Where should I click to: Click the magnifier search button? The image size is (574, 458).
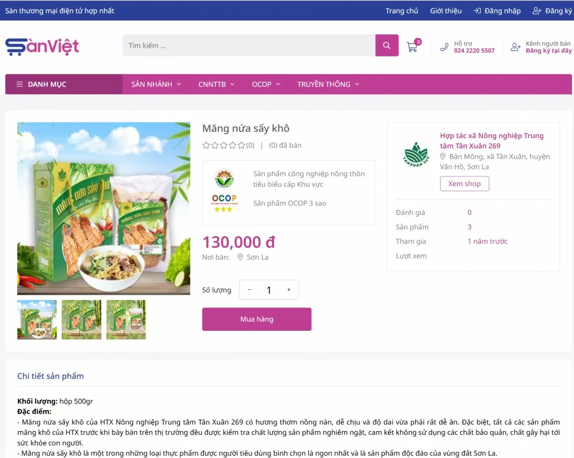(x=387, y=45)
